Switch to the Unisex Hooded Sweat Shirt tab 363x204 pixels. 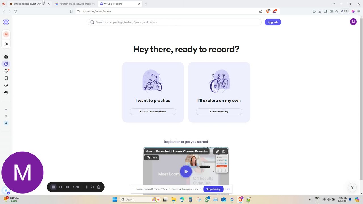pos(29,4)
